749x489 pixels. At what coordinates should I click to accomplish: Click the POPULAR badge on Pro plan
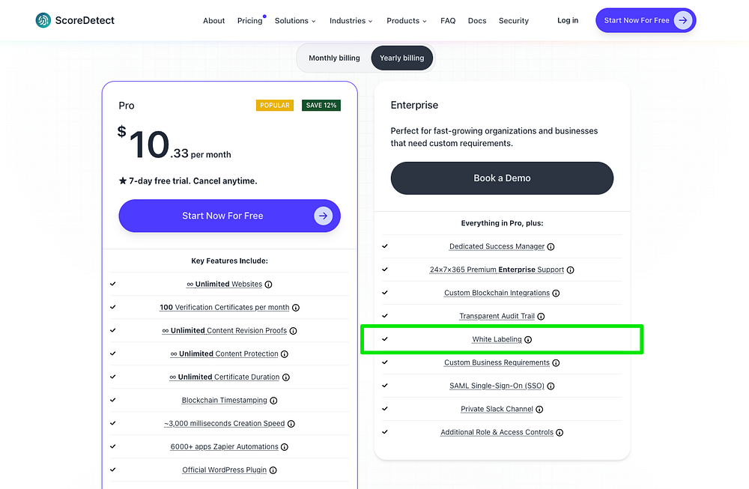[x=275, y=105]
